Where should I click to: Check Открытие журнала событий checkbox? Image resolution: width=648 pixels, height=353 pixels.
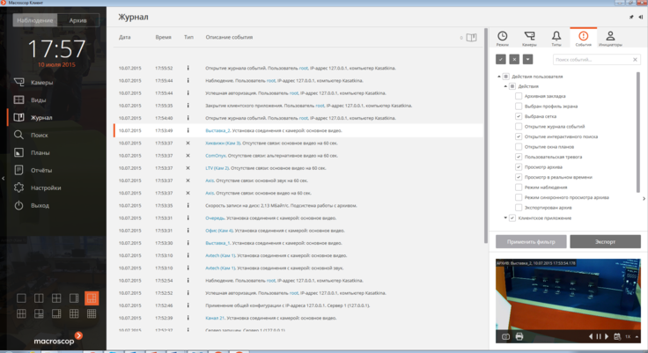pos(519,127)
